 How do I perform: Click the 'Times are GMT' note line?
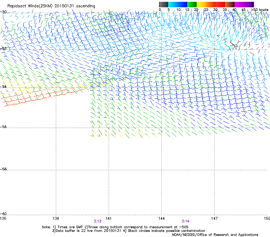point(115,227)
